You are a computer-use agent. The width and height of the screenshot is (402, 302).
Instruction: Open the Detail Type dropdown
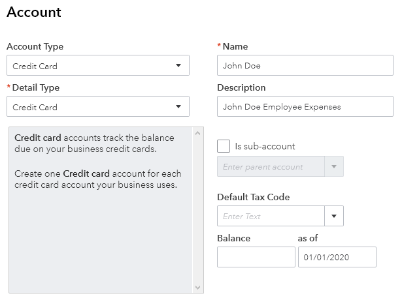(98, 106)
